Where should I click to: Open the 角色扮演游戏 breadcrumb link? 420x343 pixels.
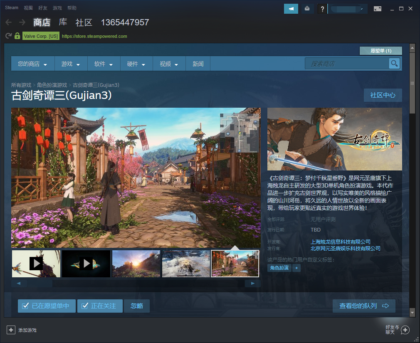(52, 85)
